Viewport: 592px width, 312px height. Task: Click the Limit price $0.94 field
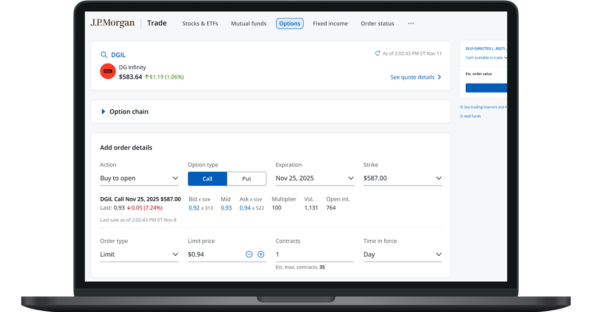point(215,255)
